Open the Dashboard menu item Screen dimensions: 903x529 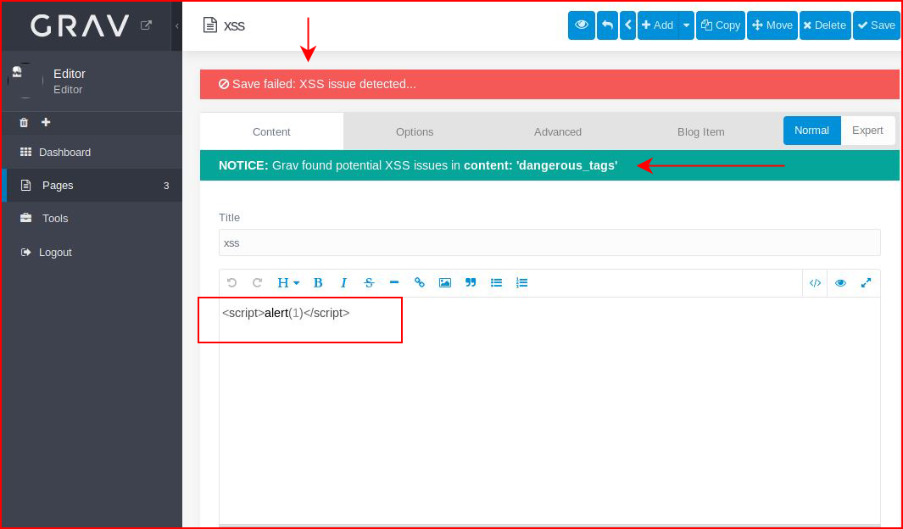point(92,152)
